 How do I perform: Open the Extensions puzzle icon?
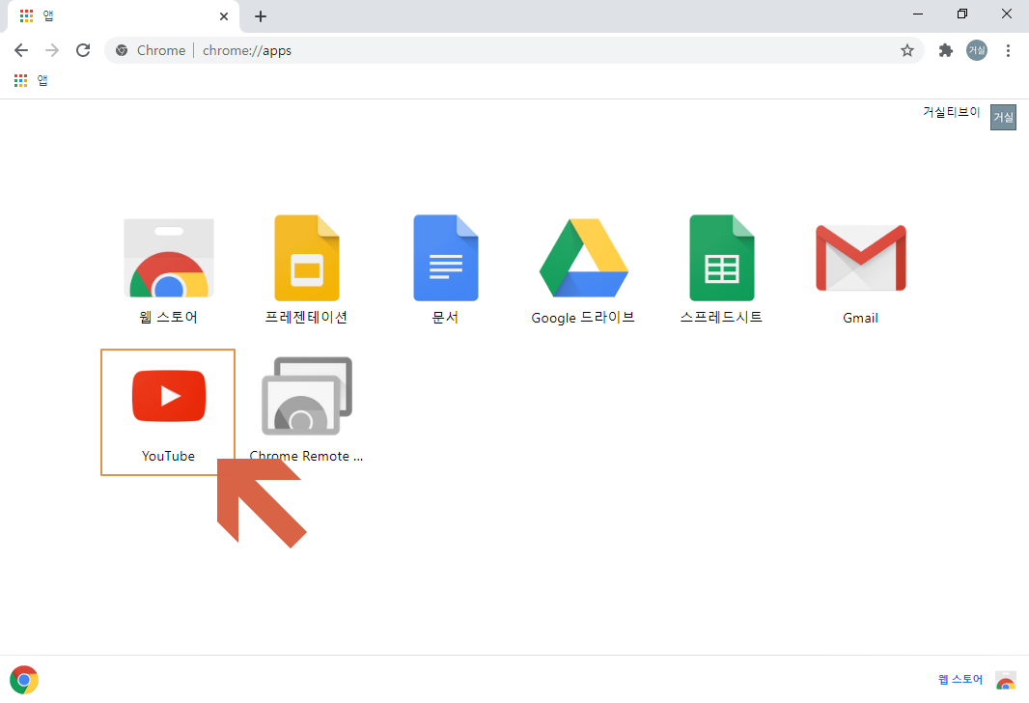[x=946, y=50]
